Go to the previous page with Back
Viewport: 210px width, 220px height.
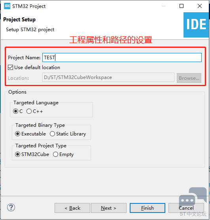(x=72, y=208)
